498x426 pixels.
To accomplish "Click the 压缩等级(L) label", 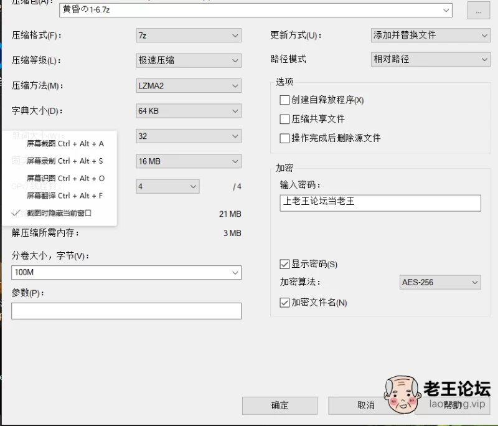I will (x=36, y=60).
